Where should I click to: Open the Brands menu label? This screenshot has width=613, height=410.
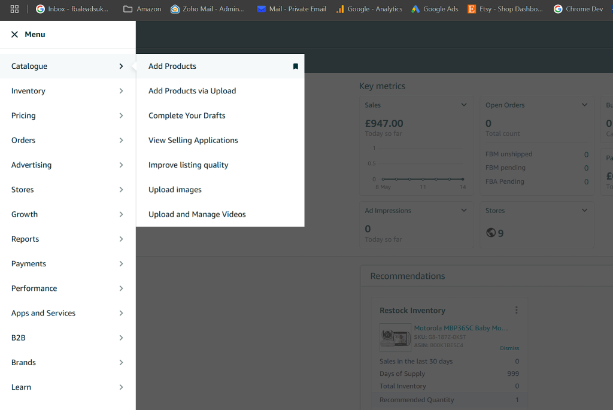(x=23, y=362)
